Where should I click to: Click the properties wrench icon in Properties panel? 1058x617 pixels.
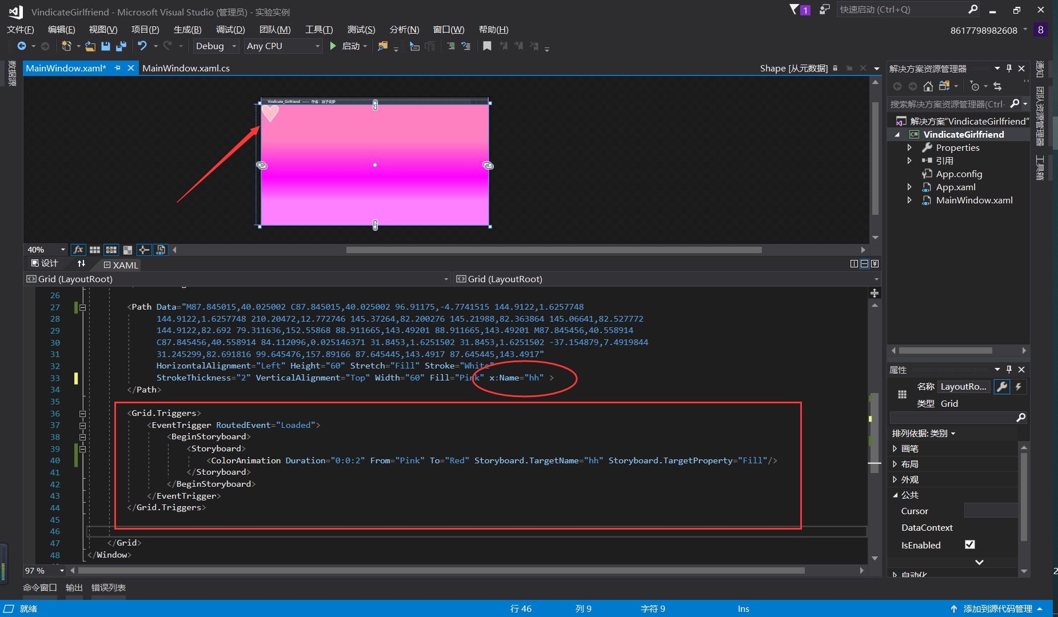pyautogui.click(x=1002, y=387)
